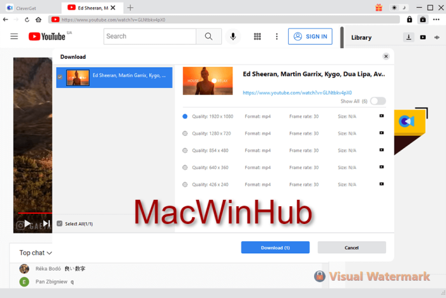Click the padlock icon beside address bar

point(409,19)
